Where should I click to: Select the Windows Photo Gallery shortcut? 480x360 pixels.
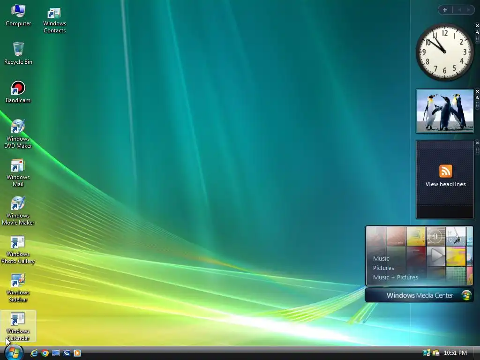[x=18, y=249]
